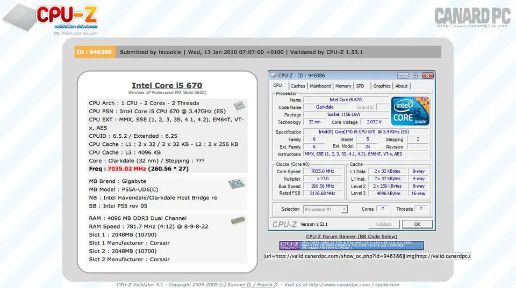516x288 pixels.
Task: Open the Processor #1 selection dropdown
Action: coord(326,209)
